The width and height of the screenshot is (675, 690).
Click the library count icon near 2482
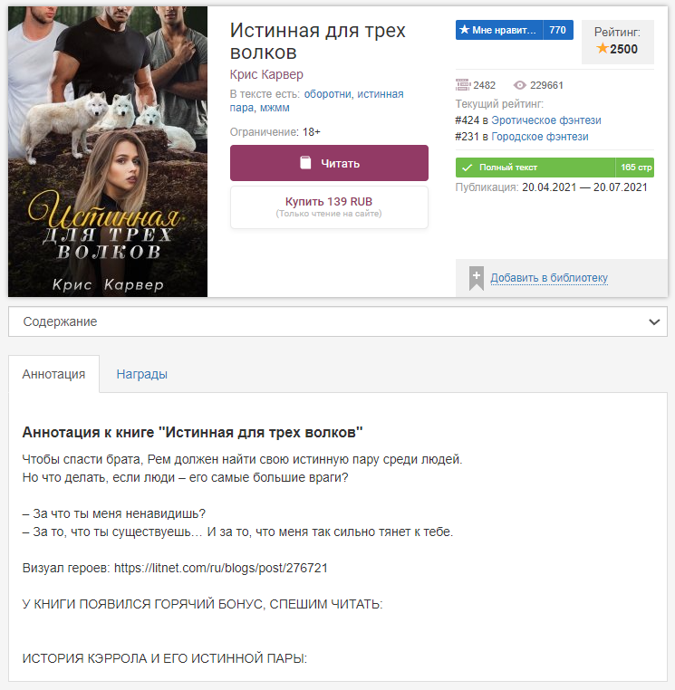462,84
